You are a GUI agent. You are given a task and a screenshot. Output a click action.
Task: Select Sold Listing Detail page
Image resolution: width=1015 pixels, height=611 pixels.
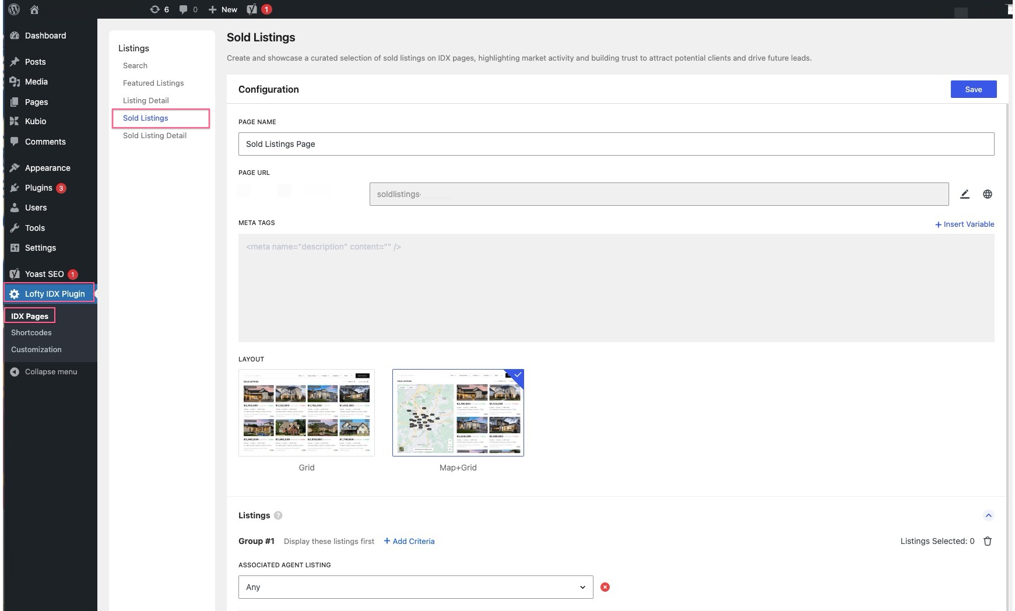tap(154, 135)
